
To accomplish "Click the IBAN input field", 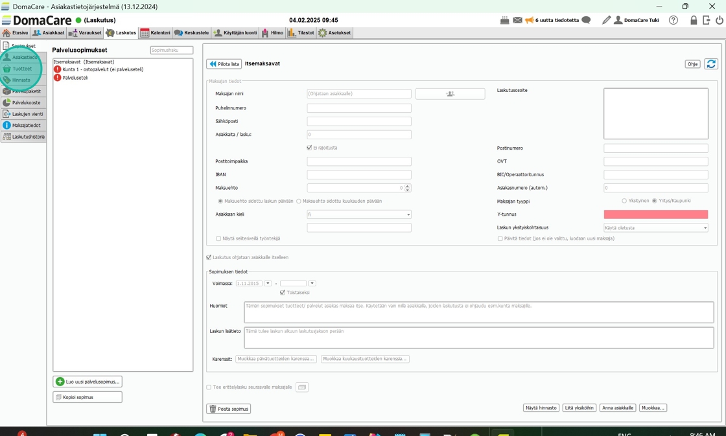I will click(359, 174).
